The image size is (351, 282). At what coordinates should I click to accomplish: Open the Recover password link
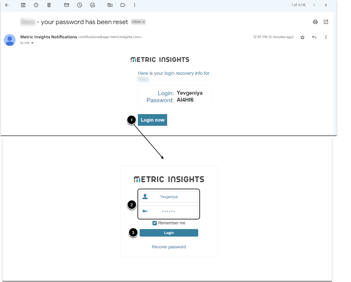coord(169,247)
